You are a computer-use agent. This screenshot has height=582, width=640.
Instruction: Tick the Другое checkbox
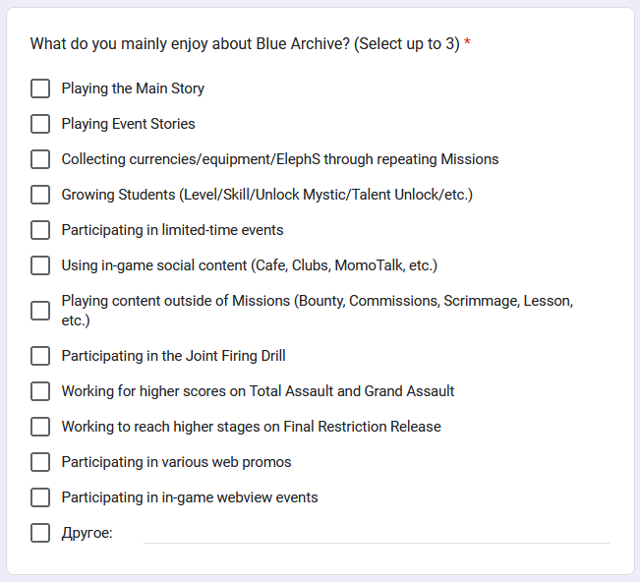[x=40, y=533]
